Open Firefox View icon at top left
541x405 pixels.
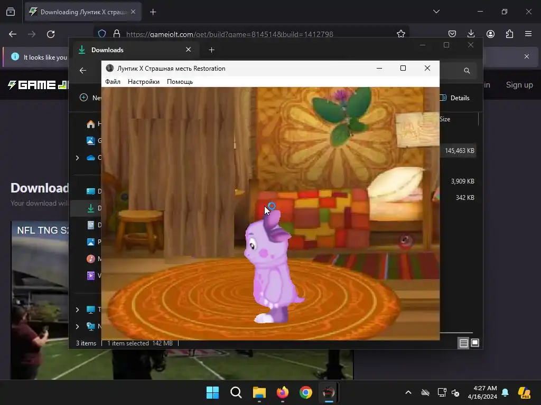pos(11,12)
